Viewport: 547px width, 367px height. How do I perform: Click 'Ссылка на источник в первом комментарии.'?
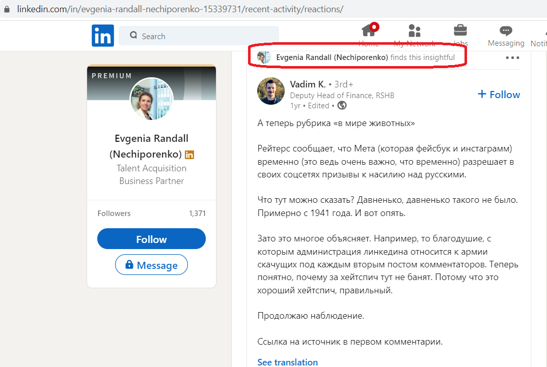[350, 342]
